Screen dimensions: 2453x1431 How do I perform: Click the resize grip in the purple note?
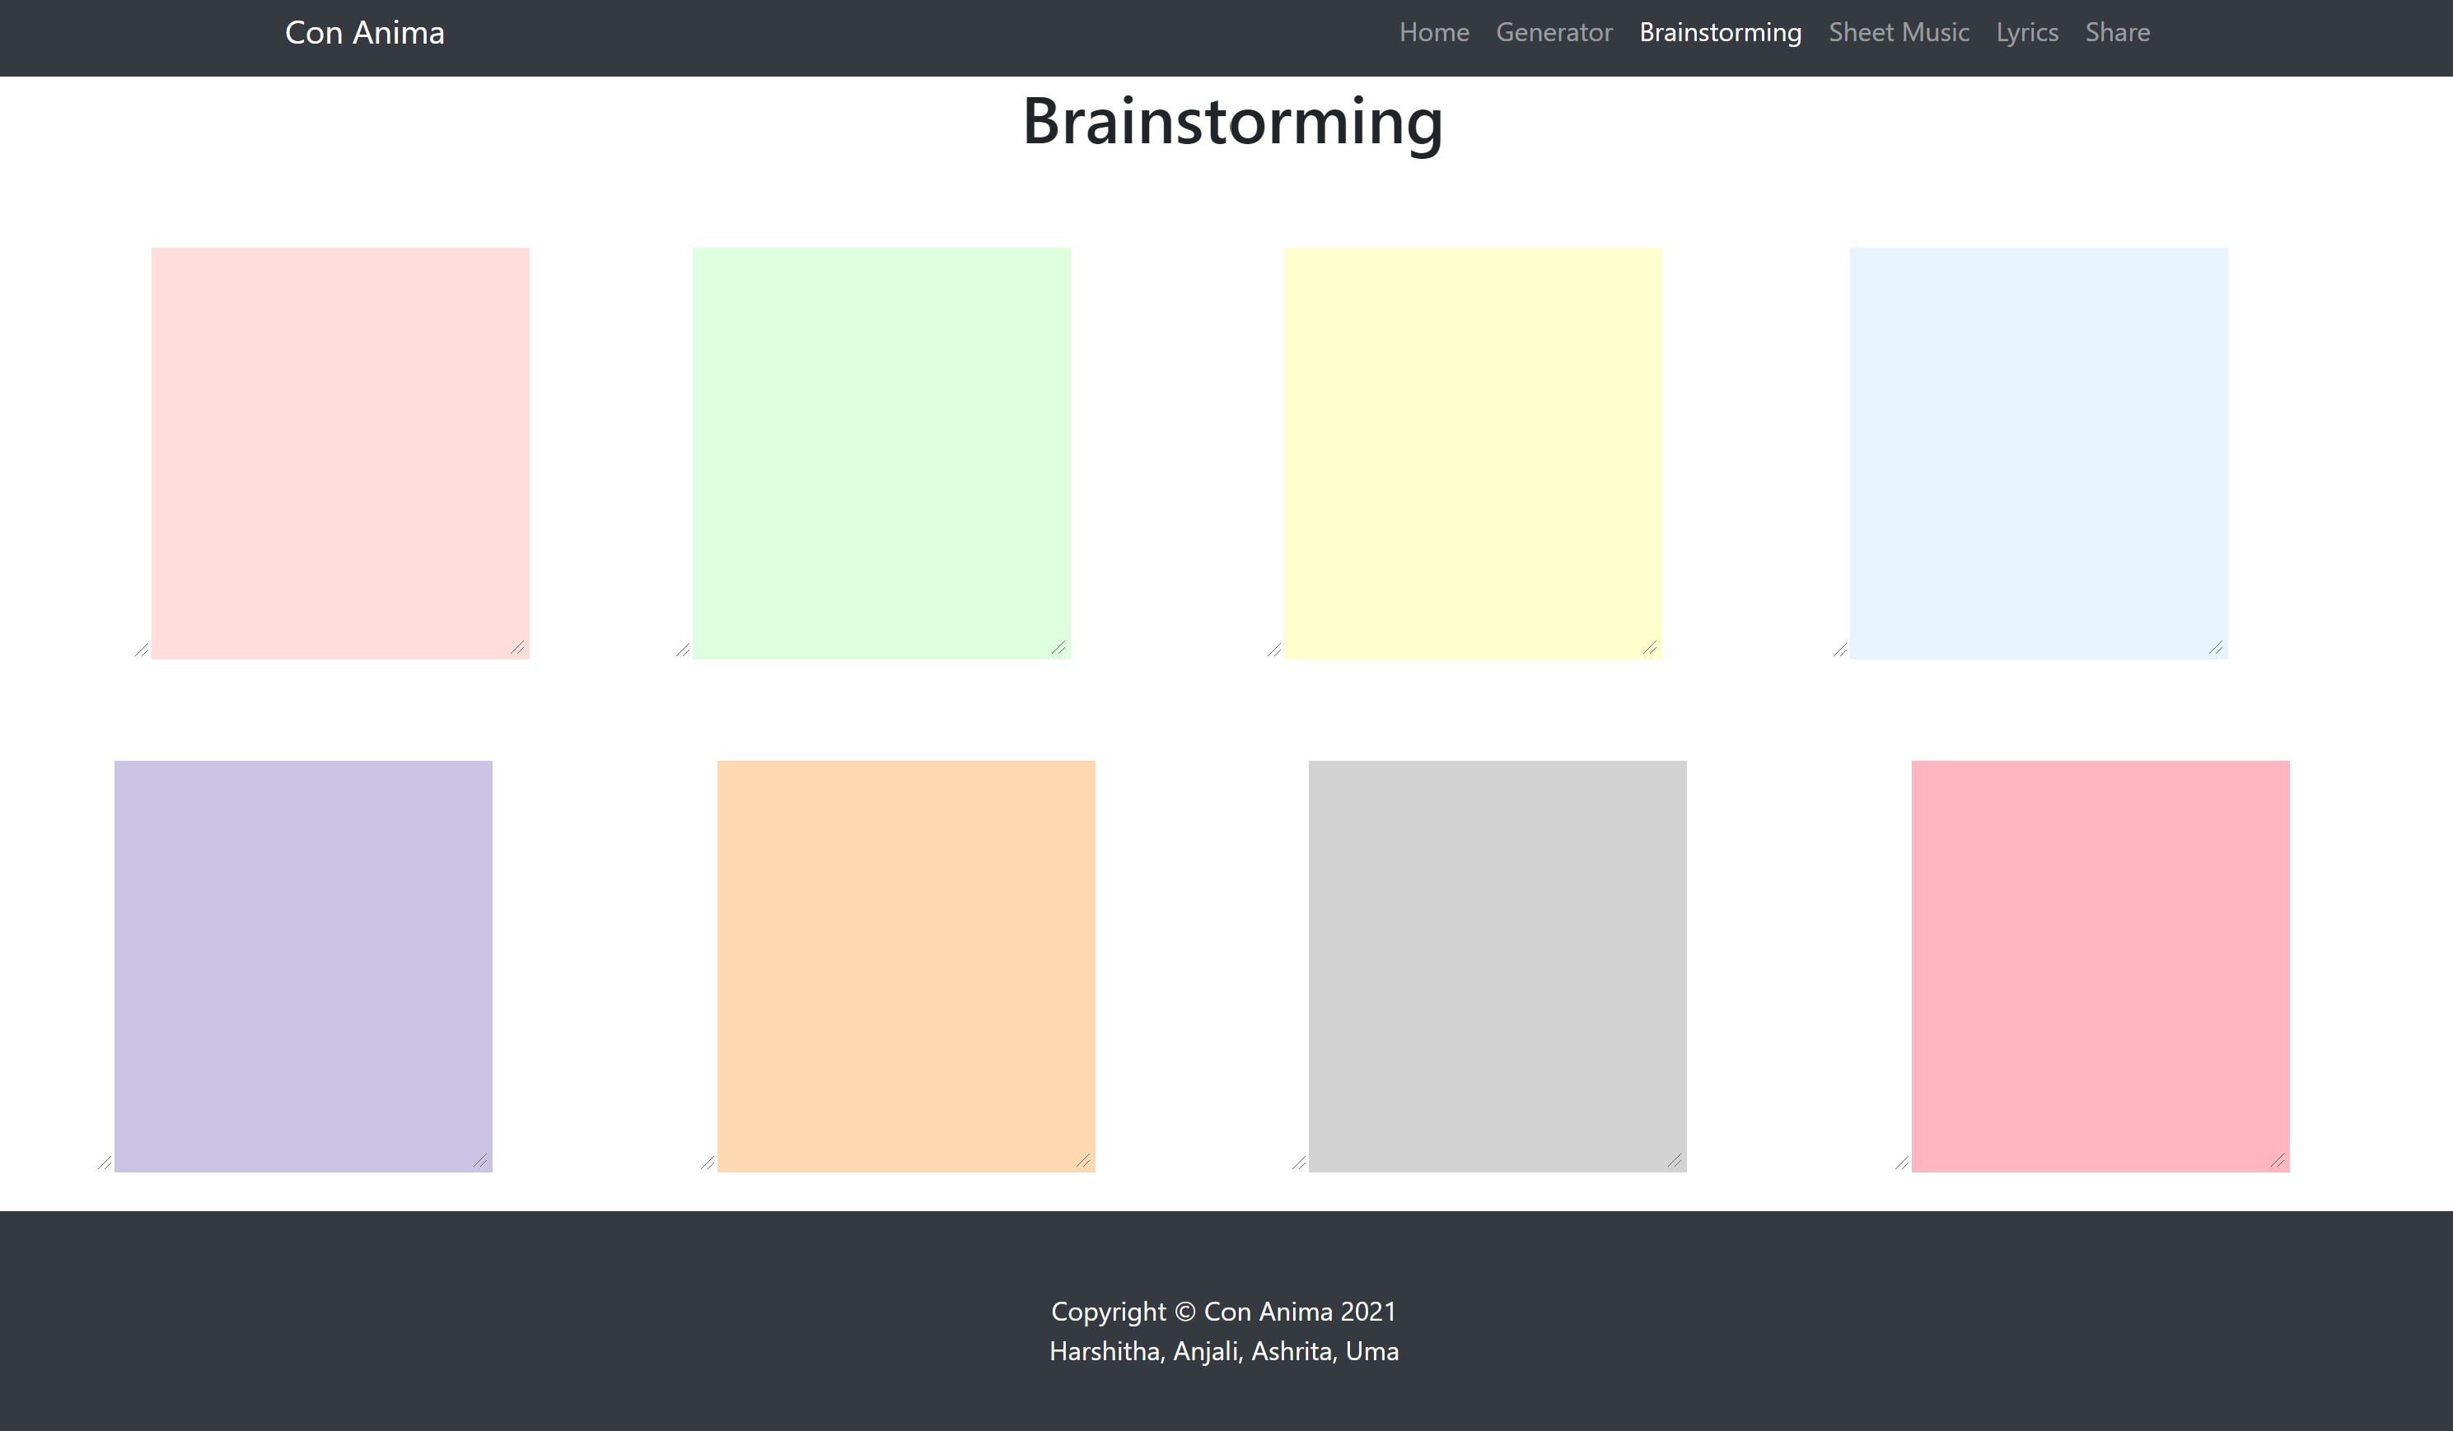click(x=481, y=1161)
